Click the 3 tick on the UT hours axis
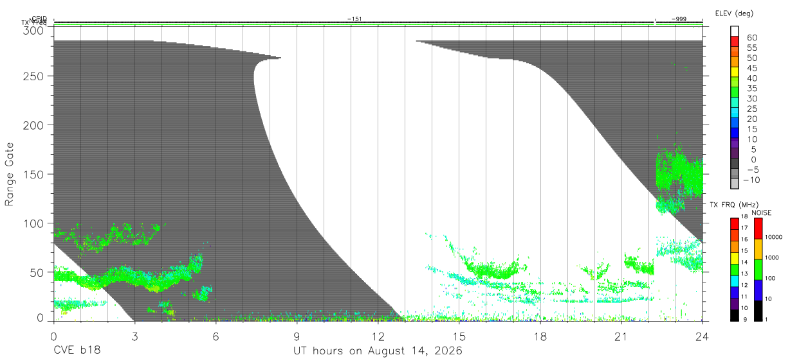 [x=134, y=337]
